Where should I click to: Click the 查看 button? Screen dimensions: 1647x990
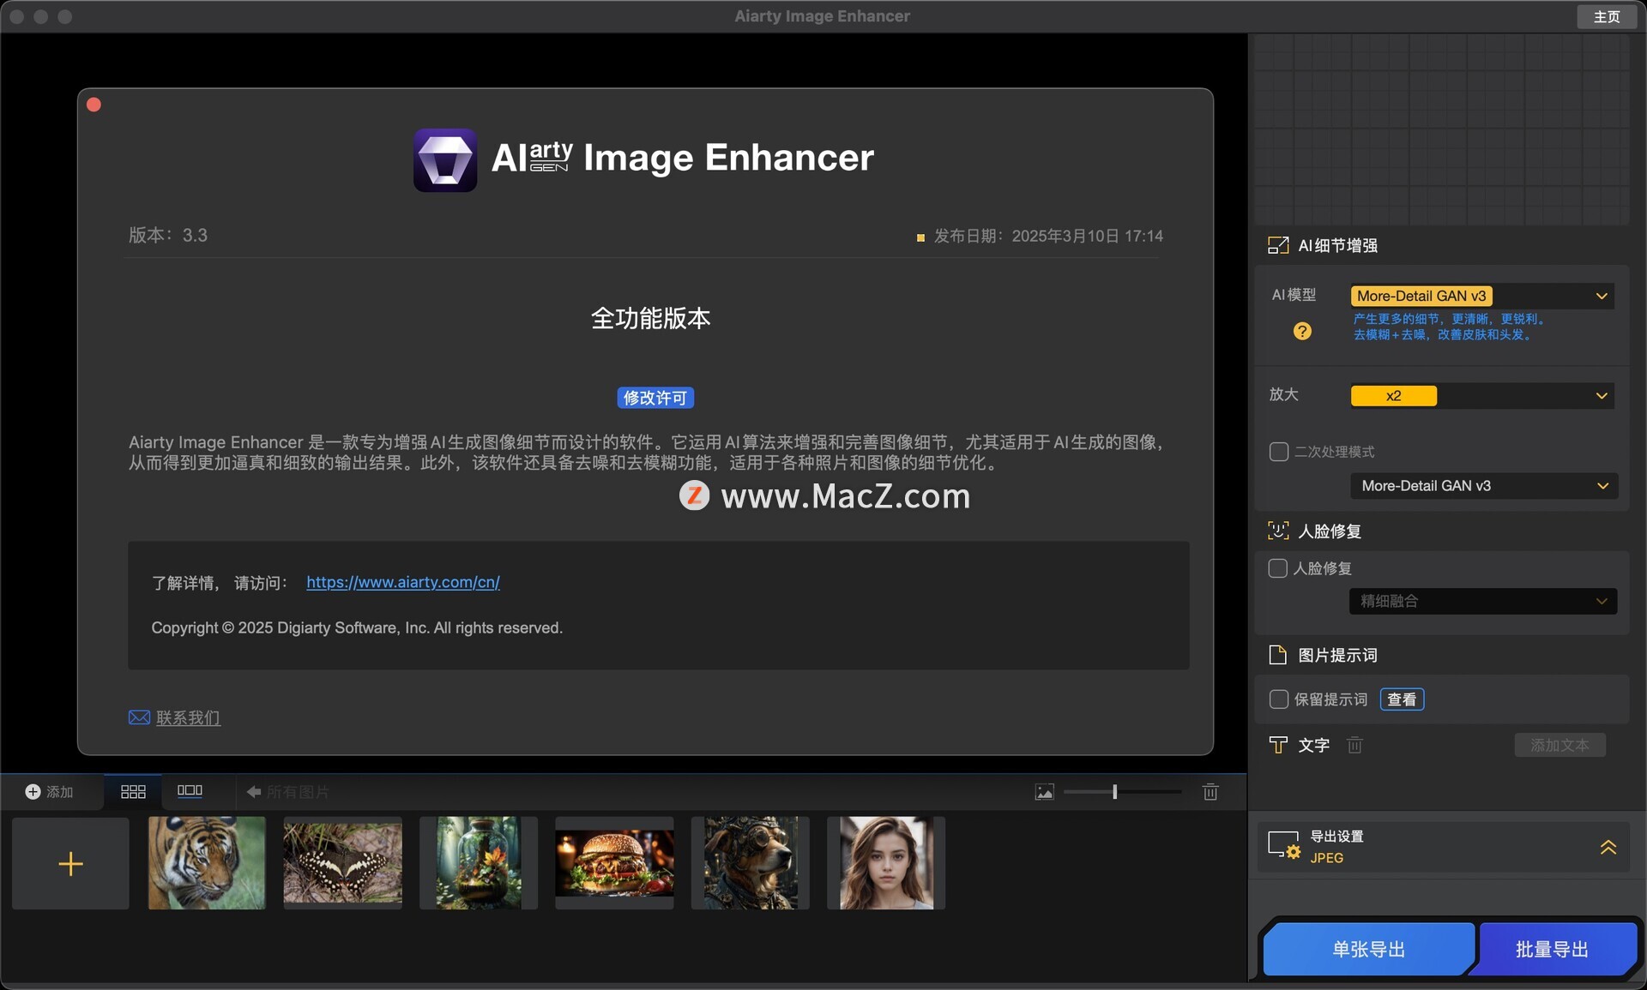(x=1402, y=699)
